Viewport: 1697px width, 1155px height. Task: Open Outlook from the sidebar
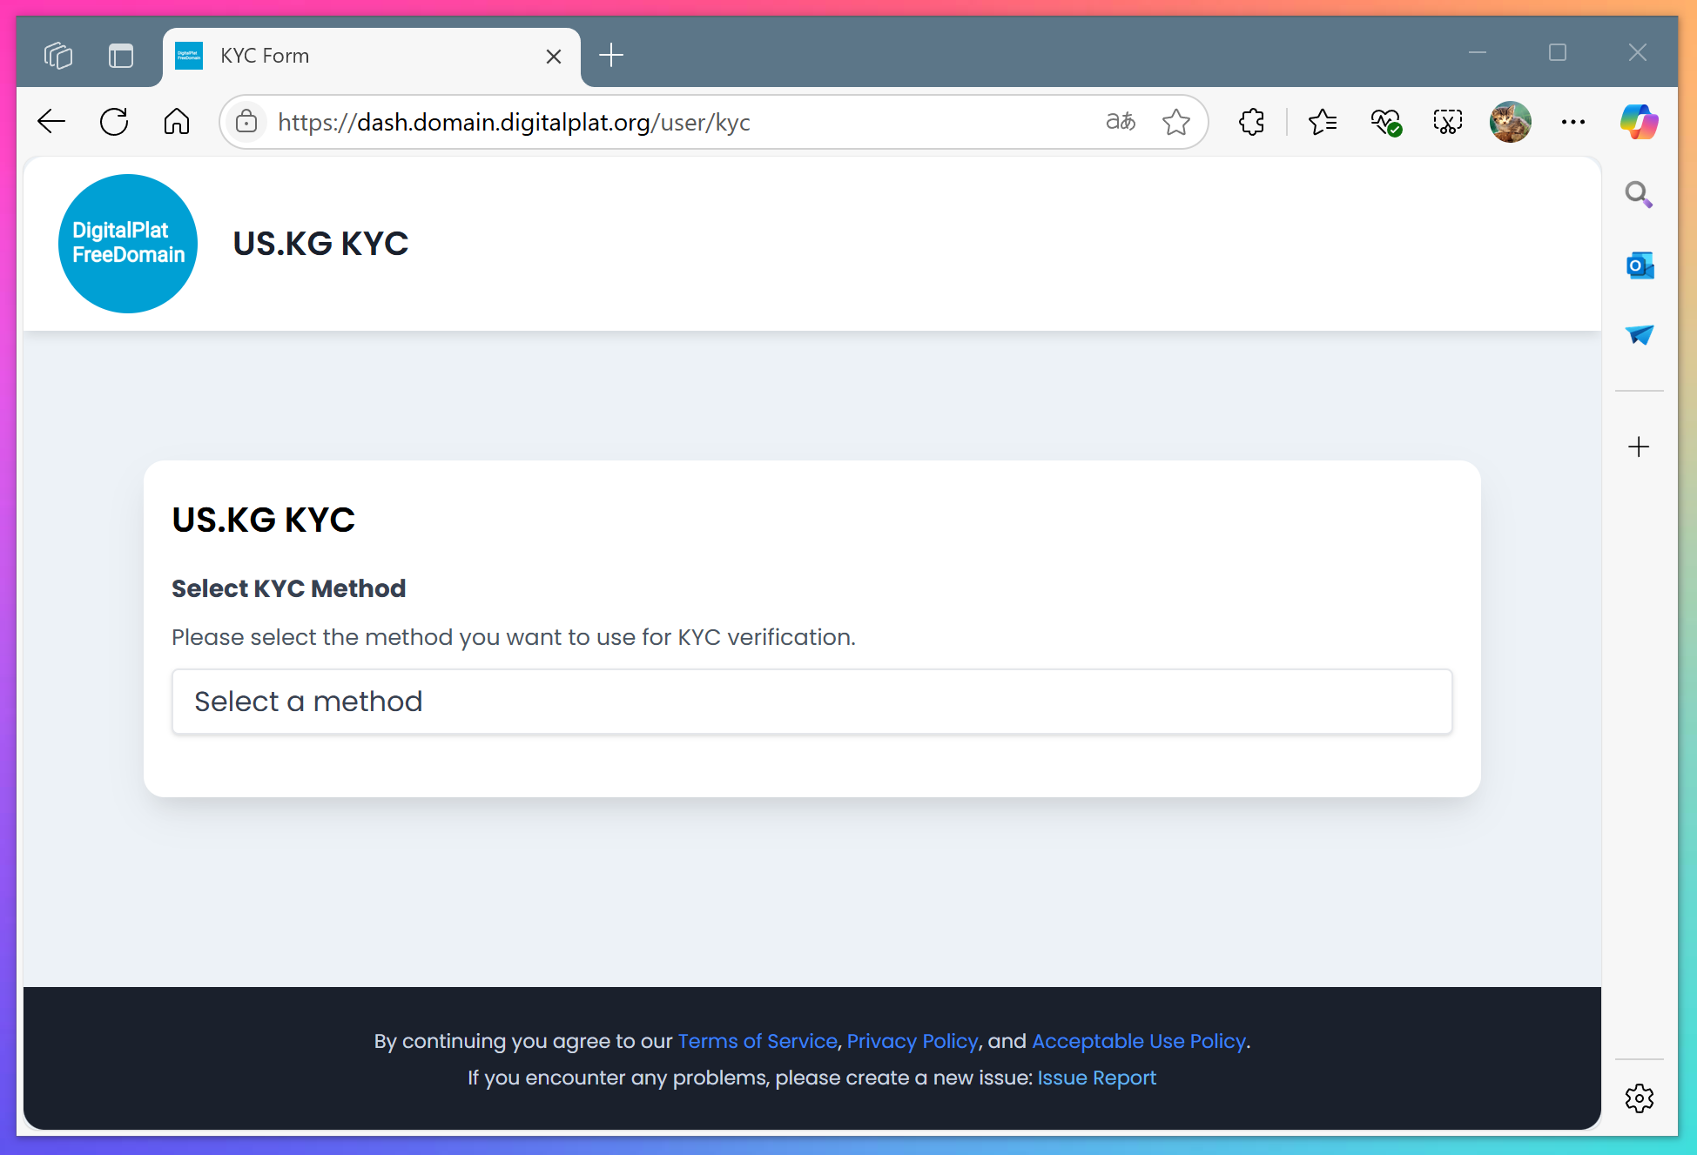(1639, 265)
